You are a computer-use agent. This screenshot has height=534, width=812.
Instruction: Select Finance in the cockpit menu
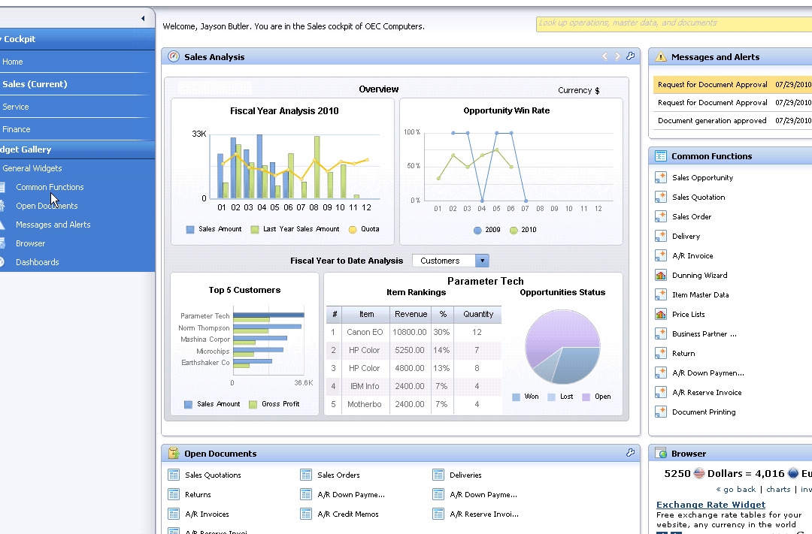pyautogui.click(x=17, y=129)
